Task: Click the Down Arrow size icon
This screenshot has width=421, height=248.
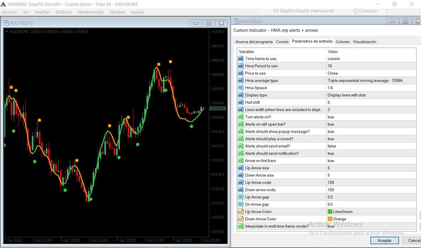Action: click(x=240, y=175)
